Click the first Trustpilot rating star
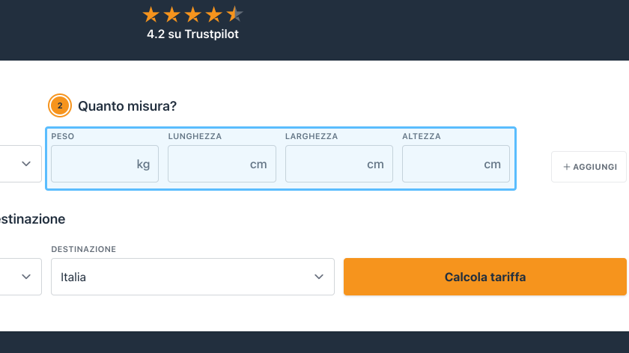Screen dimensions: 629x353 151,14
